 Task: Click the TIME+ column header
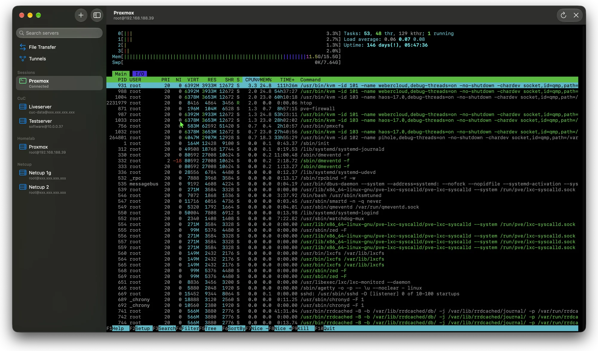(x=287, y=80)
